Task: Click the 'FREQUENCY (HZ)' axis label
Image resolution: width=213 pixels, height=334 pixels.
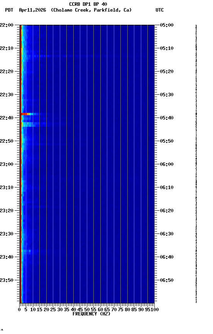Action: pyautogui.click(x=91, y=314)
